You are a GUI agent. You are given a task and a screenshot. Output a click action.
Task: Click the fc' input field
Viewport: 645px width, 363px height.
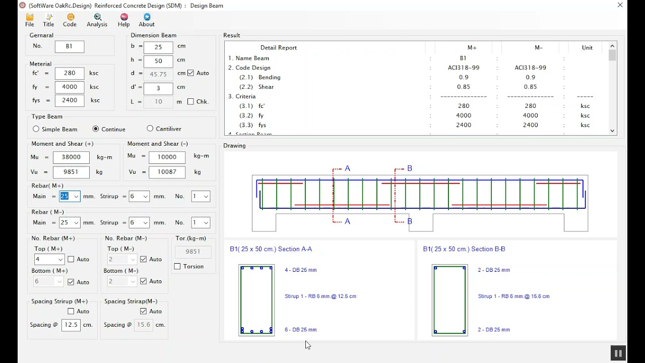click(70, 73)
